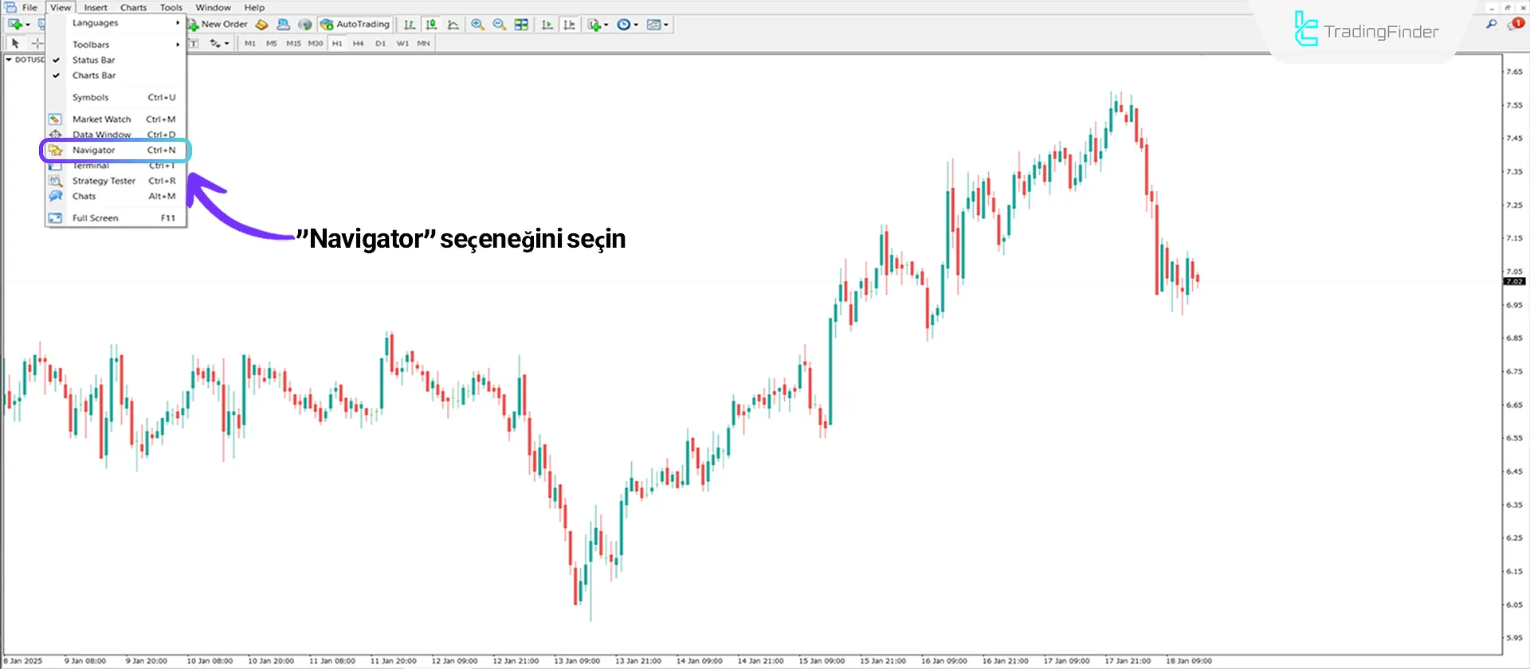Screen dimensions: 1530x669
Task: Open Symbols list from View menu
Action: click(x=116, y=97)
